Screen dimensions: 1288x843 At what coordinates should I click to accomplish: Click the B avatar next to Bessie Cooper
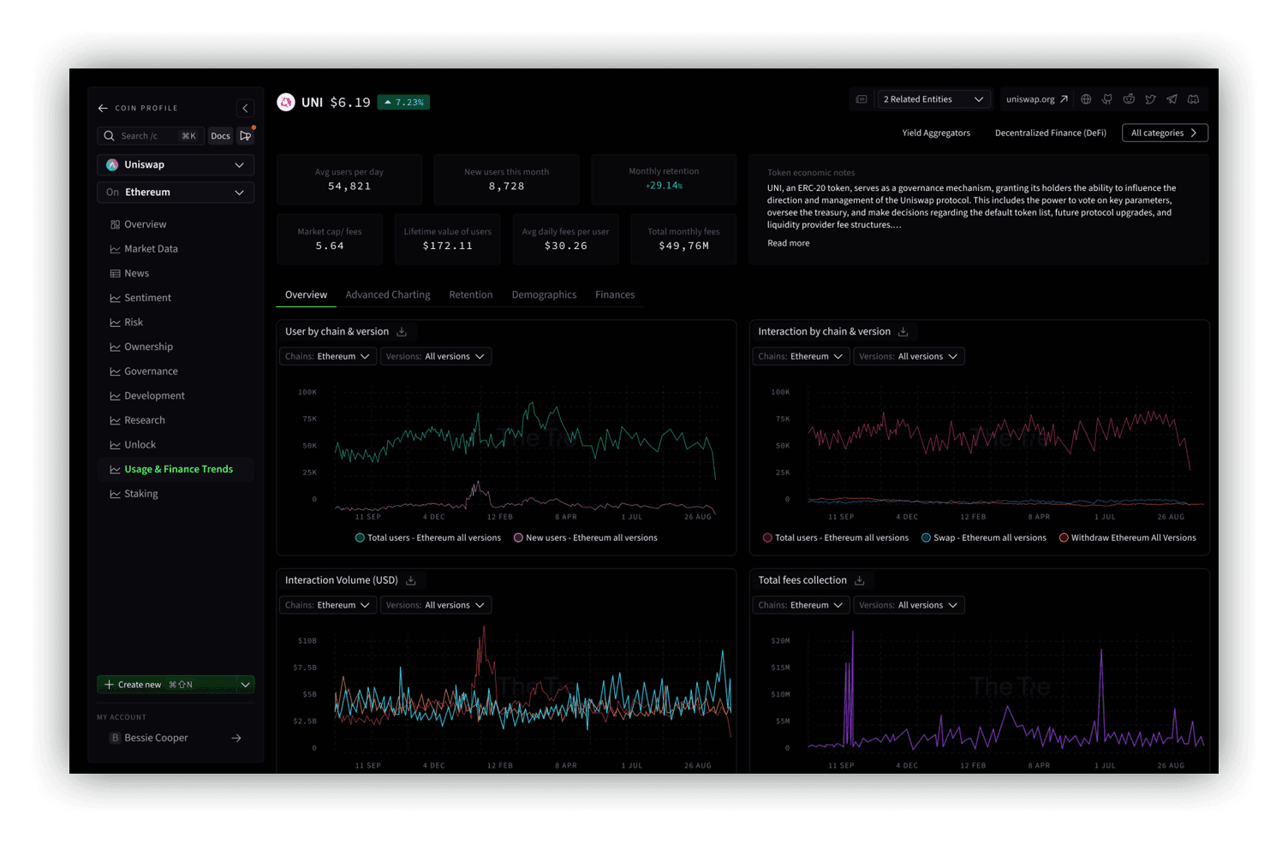(x=115, y=738)
